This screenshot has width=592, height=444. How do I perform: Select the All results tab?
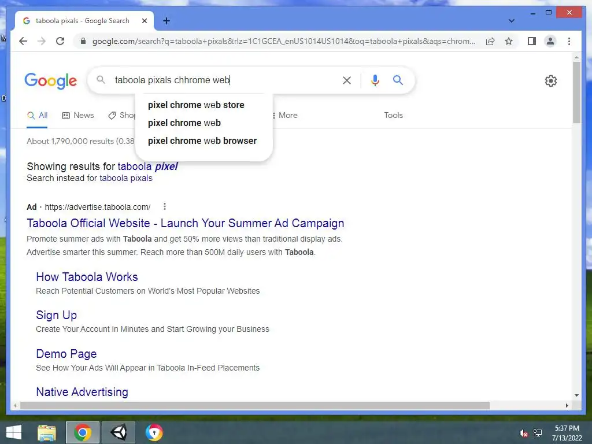(x=37, y=116)
